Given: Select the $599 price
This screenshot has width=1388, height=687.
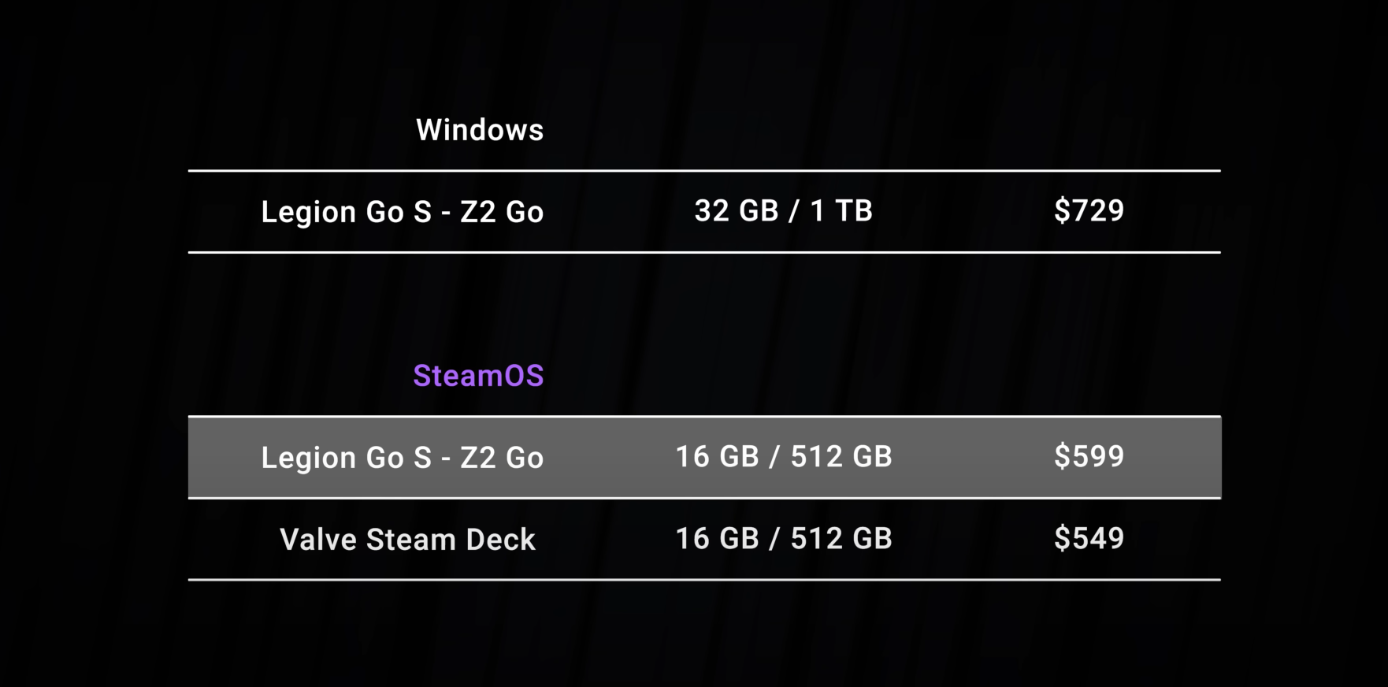Looking at the screenshot, I should [x=1089, y=457].
